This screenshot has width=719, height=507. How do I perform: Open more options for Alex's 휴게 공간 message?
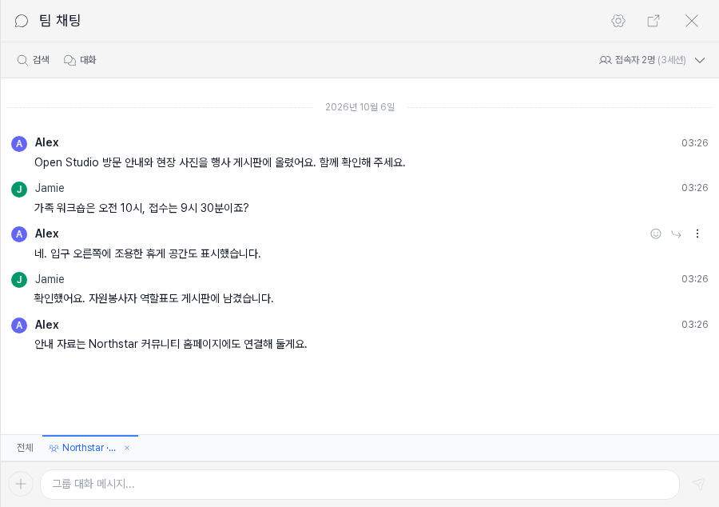(x=697, y=234)
